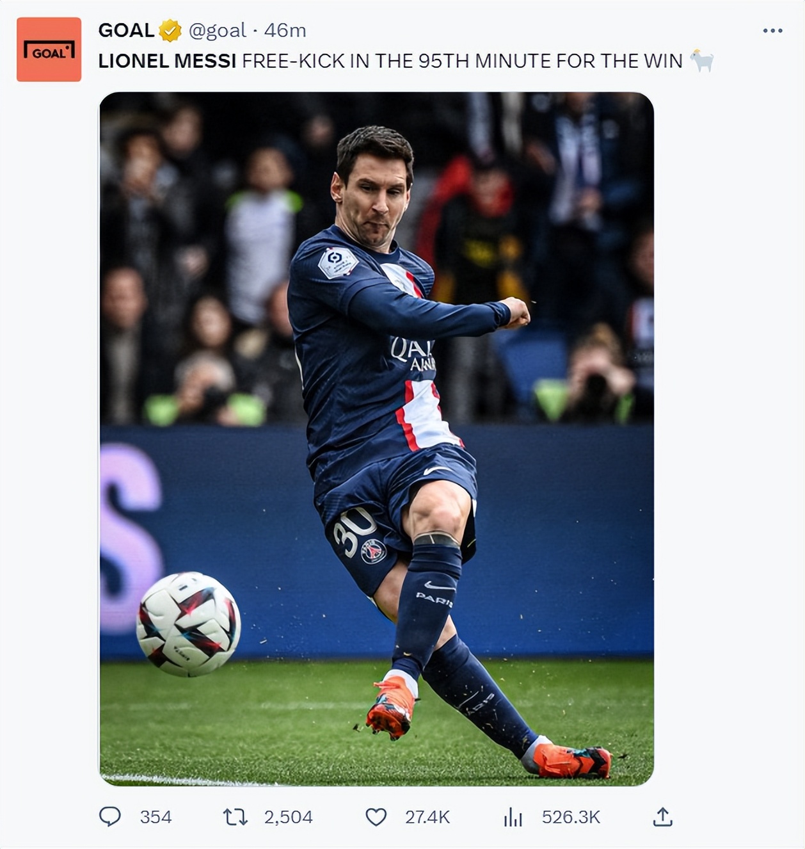This screenshot has width=805, height=849.
Task: Click the soccer ball in the photo
Action: [188, 624]
